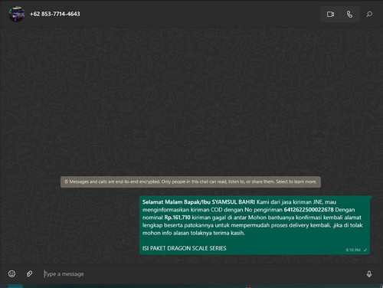The height and width of the screenshot is (288, 383).
Task: Click the end-to-end encrypted notice banner
Action: [191, 182]
